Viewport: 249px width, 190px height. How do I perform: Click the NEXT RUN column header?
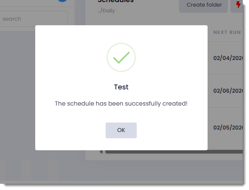pyautogui.click(x=227, y=32)
